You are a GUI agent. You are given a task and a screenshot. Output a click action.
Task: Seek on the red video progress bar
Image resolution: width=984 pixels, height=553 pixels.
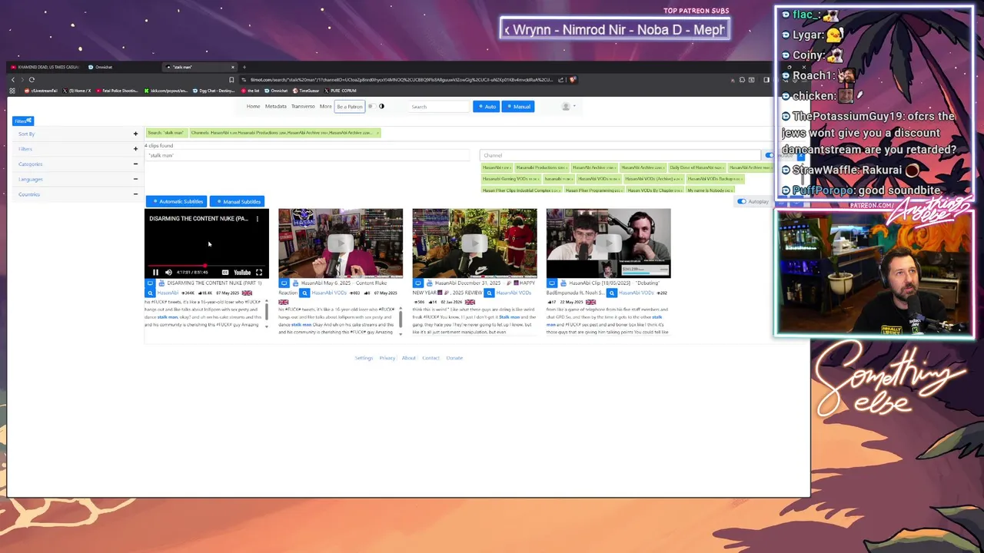click(x=207, y=266)
